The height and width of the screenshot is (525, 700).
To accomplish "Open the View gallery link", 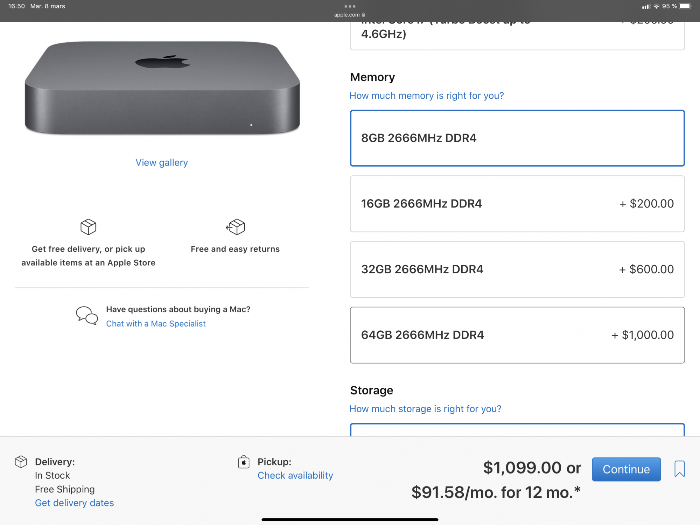I will pyautogui.click(x=162, y=162).
